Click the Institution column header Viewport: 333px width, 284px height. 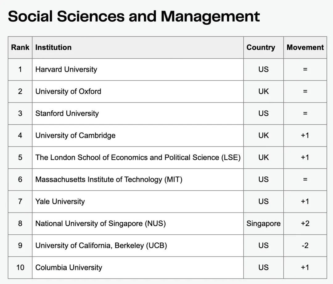53,47
